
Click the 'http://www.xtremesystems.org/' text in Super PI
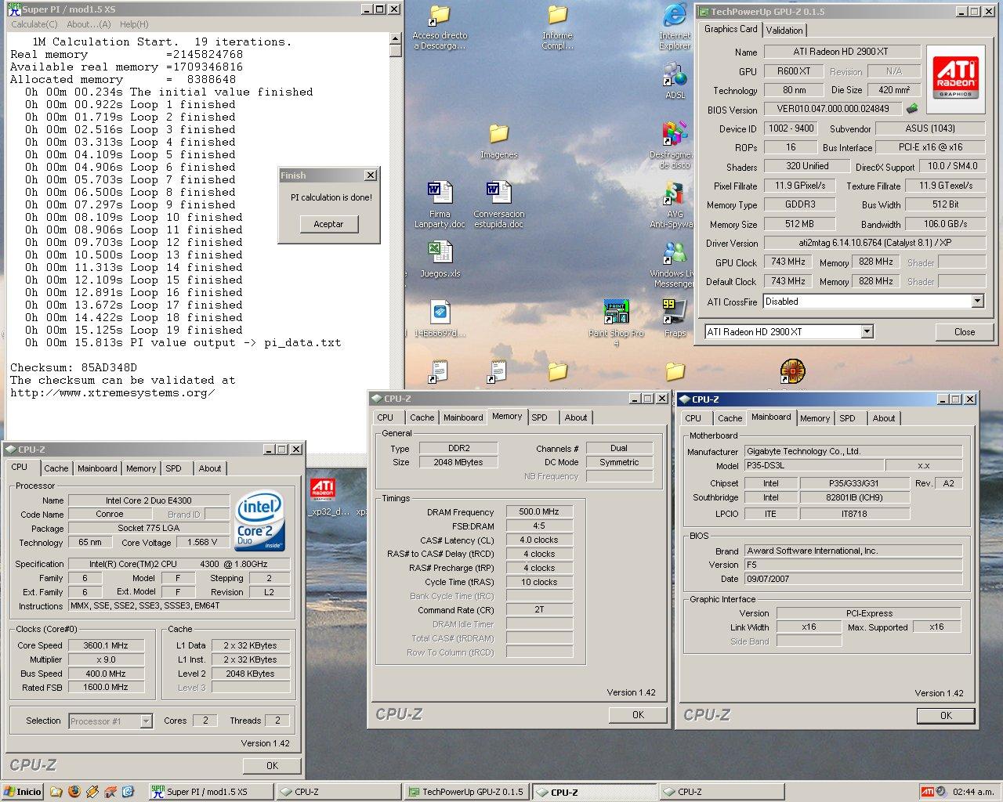(112, 392)
